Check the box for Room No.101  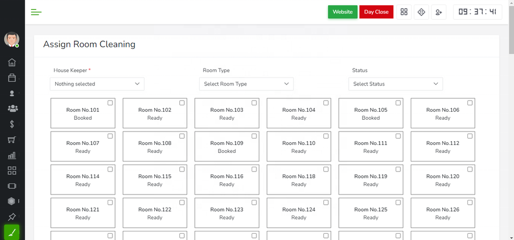[x=110, y=103]
